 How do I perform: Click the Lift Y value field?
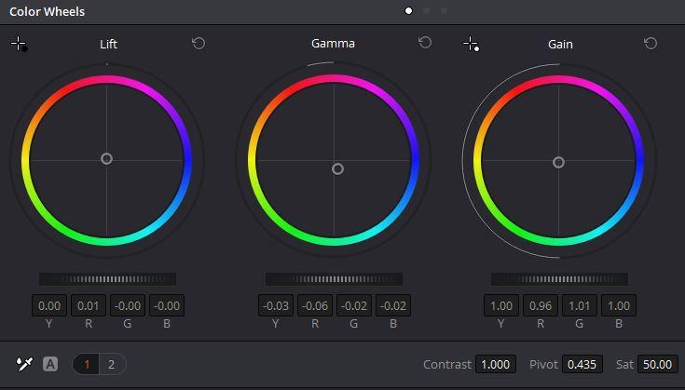click(49, 306)
